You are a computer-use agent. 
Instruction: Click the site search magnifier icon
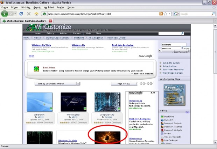182,33
